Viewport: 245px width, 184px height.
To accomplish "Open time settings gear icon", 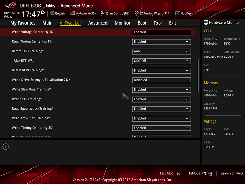I will point(43,12).
